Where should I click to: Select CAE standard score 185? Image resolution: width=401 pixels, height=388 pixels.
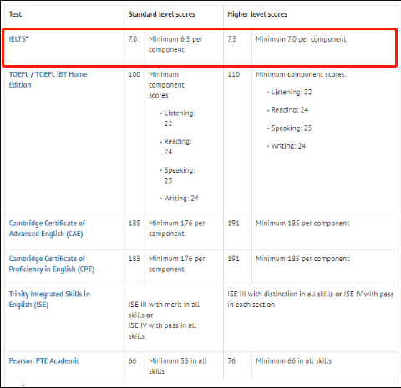tap(135, 223)
